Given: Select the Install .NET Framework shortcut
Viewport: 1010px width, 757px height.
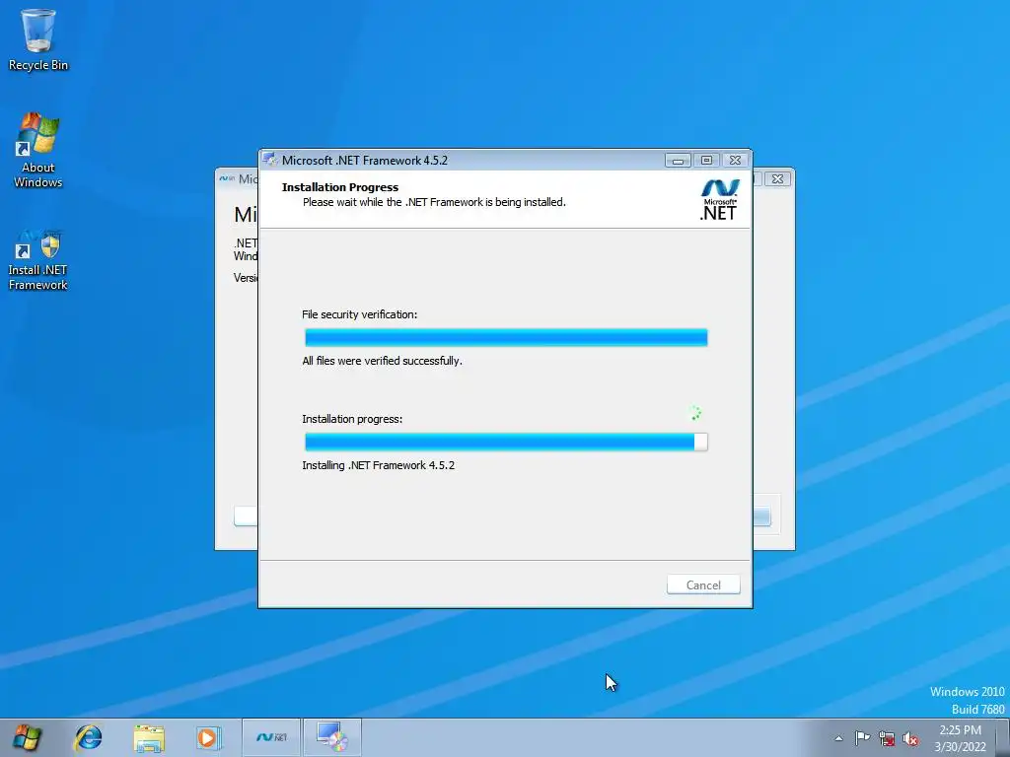Looking at the screenshot, I should (x=38, y=260).
